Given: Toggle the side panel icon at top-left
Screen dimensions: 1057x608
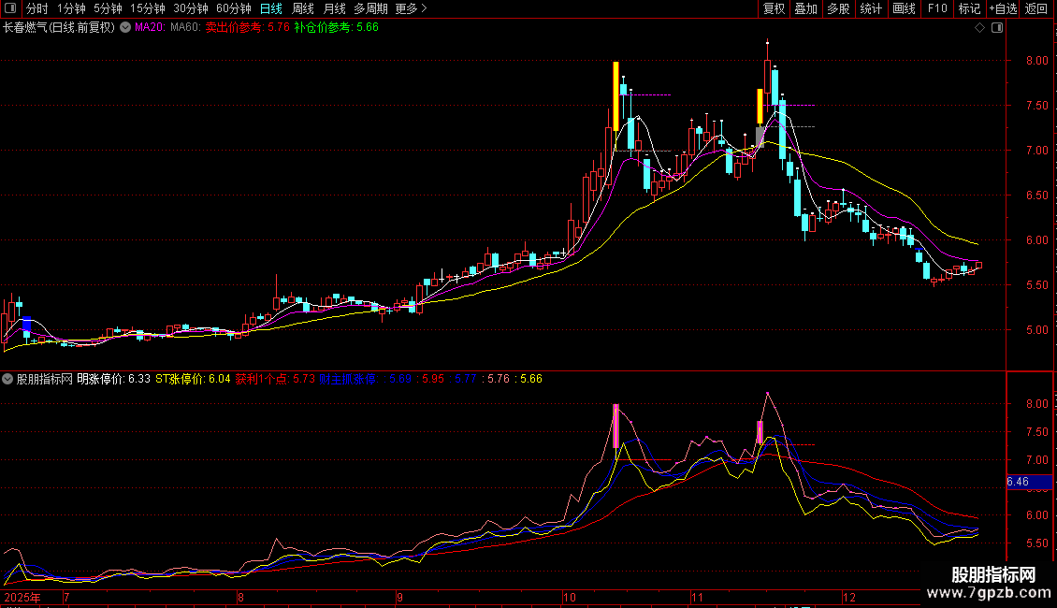Looking at the screenshot, I should 10,8.
